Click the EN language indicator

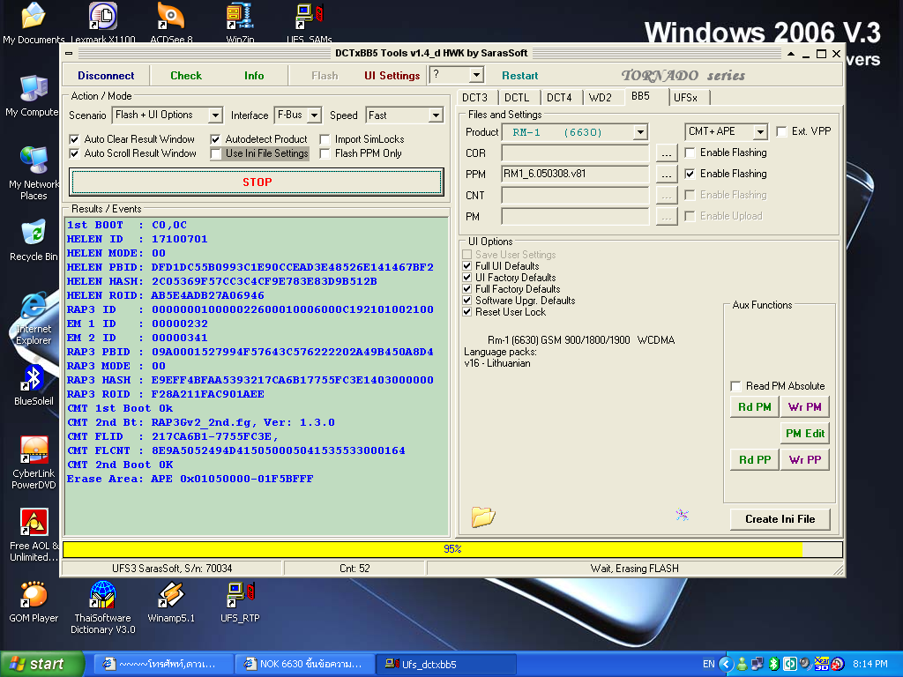(708, 664)
